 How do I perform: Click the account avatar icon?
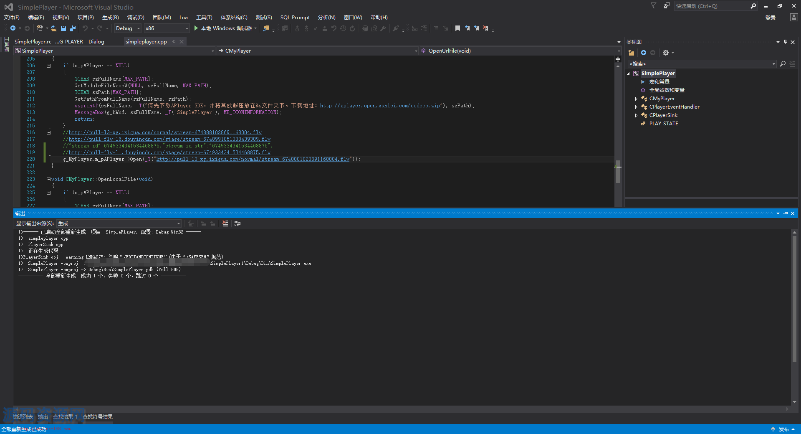[794, 17]
